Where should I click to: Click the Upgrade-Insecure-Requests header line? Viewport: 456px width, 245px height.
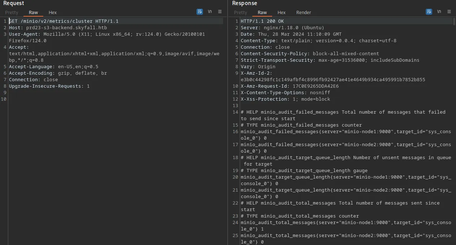[49, 86]
